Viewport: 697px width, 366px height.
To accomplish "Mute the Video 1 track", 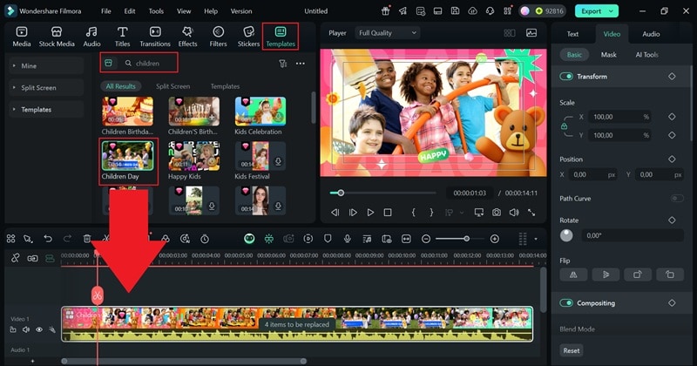I will tap(26, 329).
